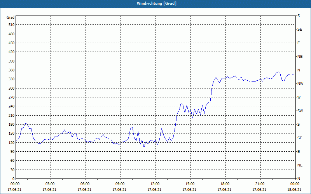Select the 330 y-axis tick label
Image resolution: width=311 pixels, height=194 pixels.
click(12, 79)
